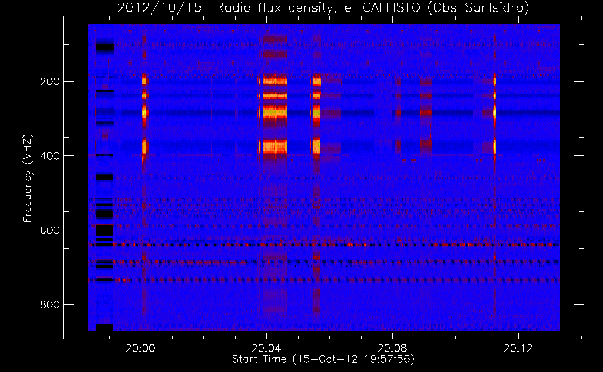This screenshot has height=372, width=603.
Task: Click the 20:08 time tick label
Action: 392,348
